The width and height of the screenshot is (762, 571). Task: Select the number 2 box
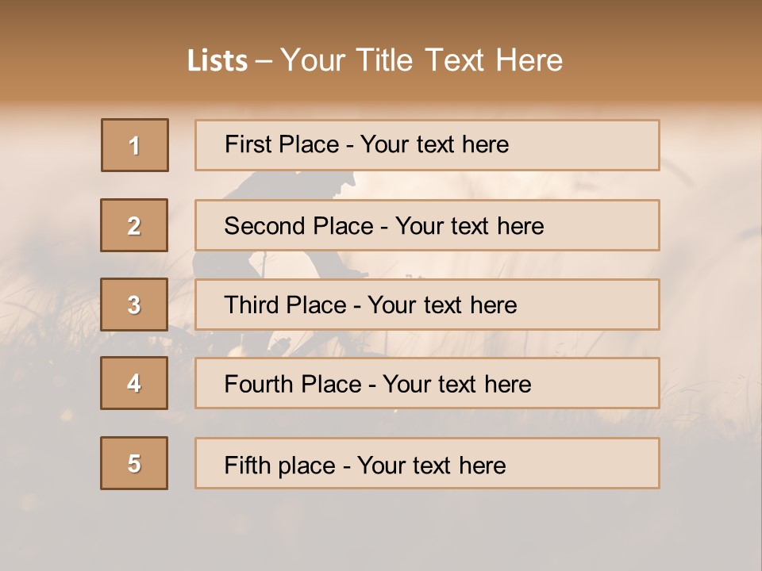pos(135,225)
